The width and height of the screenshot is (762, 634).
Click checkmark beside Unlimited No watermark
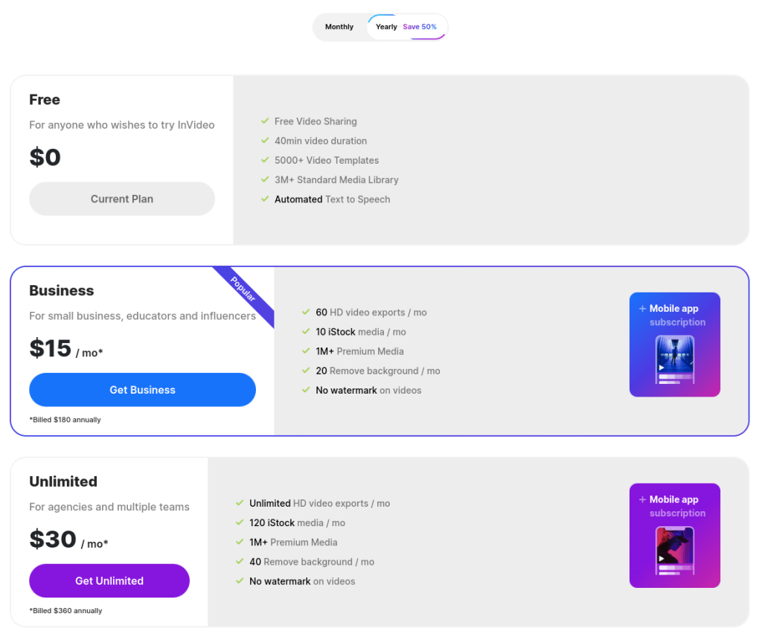tap(240, 580)
